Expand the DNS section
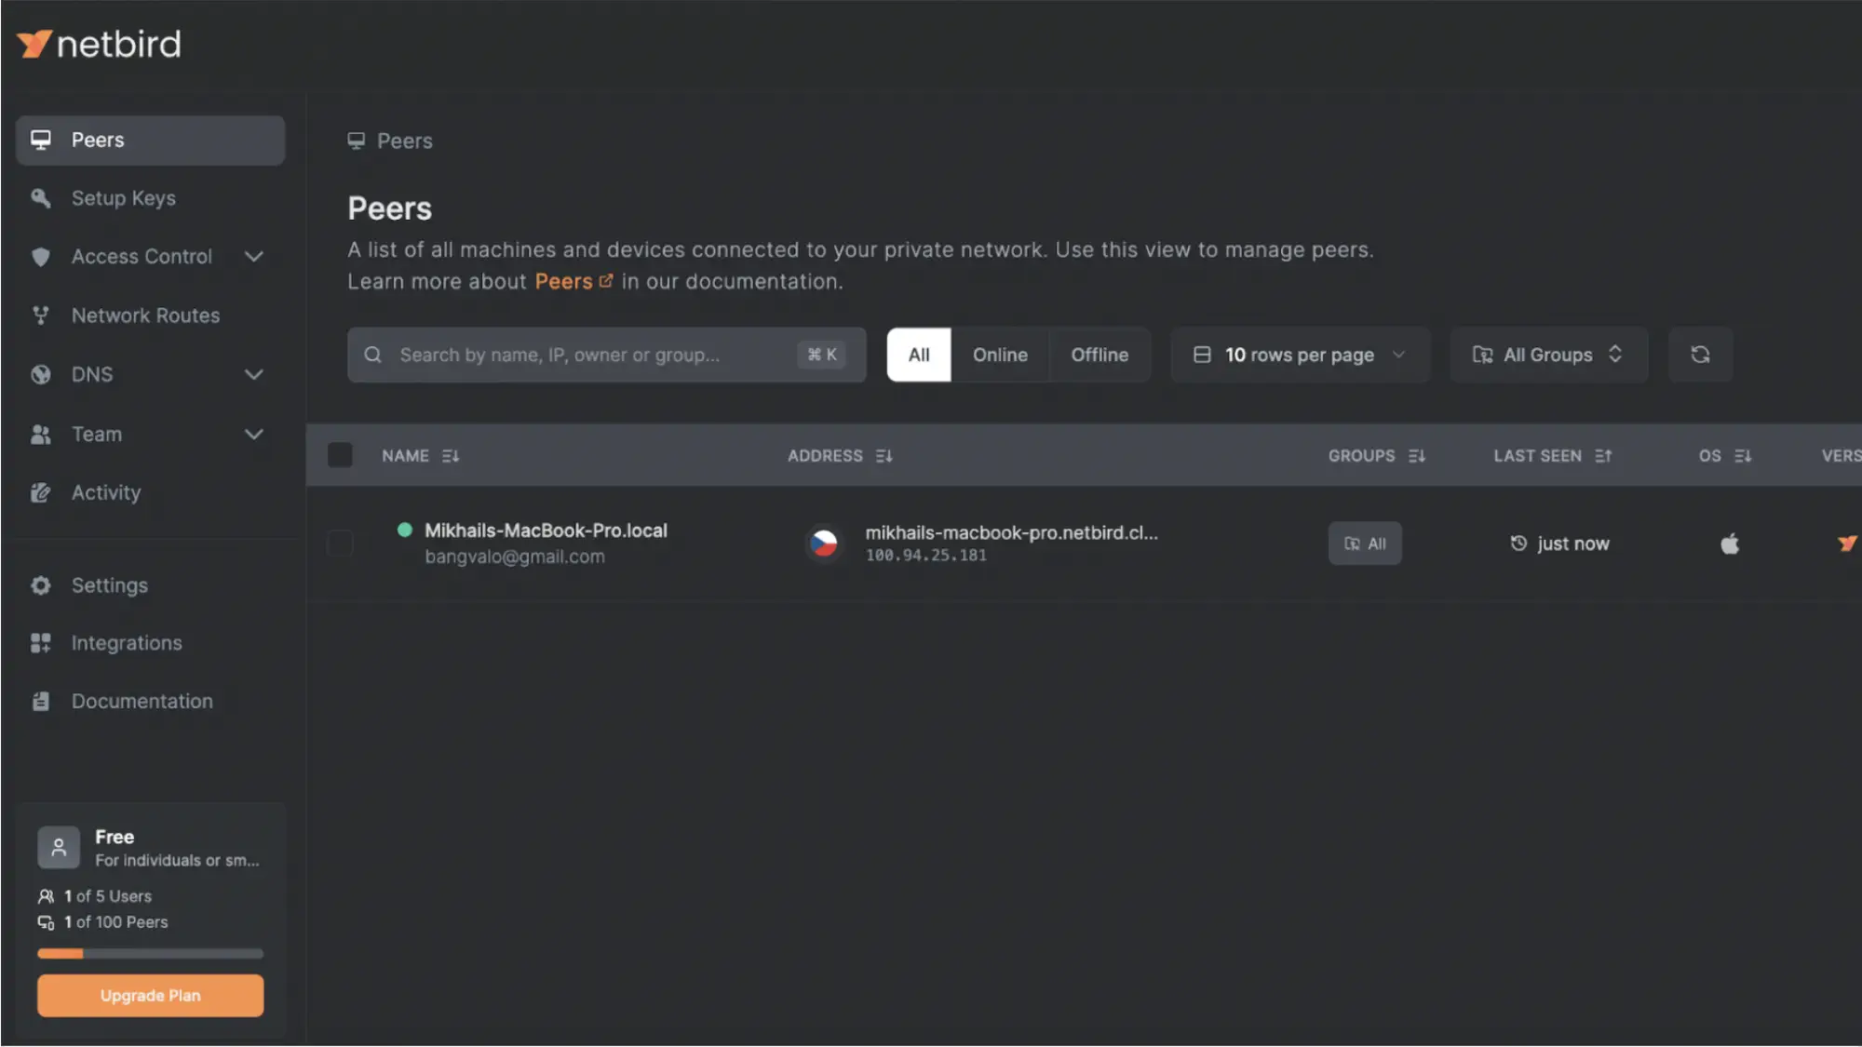The height and width of the screenshot is (1047, 1862). click(x=91, y=374)
